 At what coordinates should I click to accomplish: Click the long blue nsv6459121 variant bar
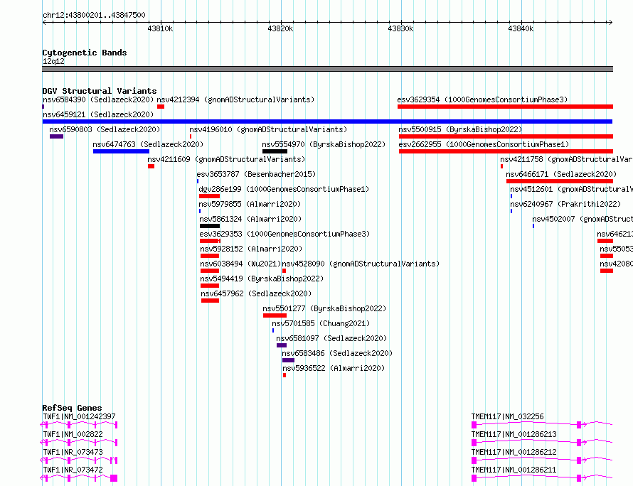point(327,121)
